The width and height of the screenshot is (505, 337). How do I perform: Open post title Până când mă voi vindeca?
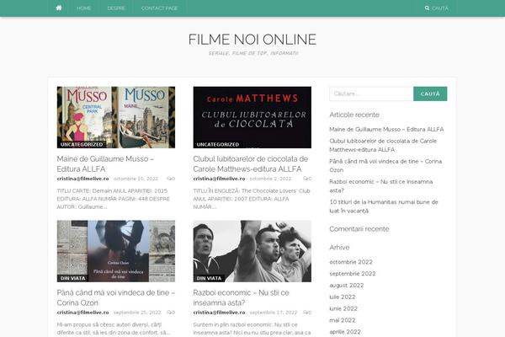116,297
